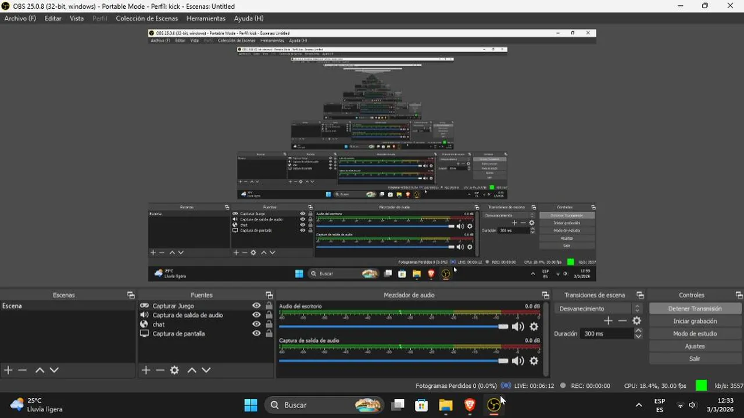Decrease Duración value with down arrow
The height and width of the screenshot is (418, 744).
(638, 336)
